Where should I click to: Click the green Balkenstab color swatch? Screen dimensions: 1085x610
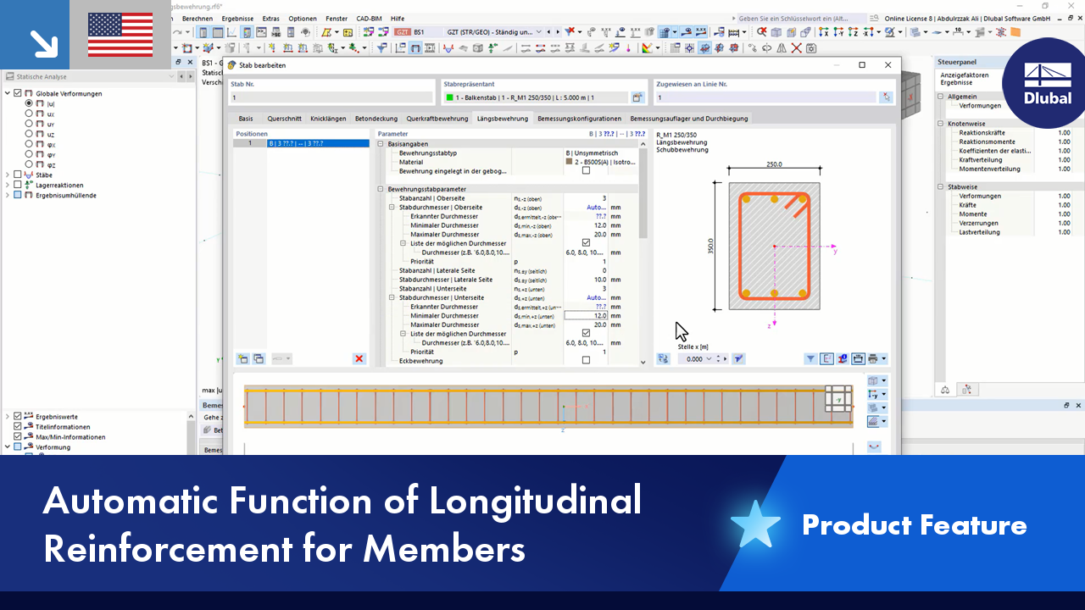coord(449,97)
